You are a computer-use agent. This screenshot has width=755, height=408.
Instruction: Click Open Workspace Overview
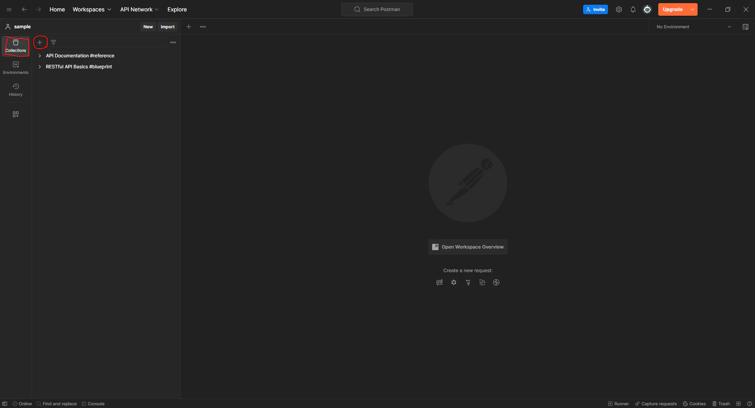point(468,247)
